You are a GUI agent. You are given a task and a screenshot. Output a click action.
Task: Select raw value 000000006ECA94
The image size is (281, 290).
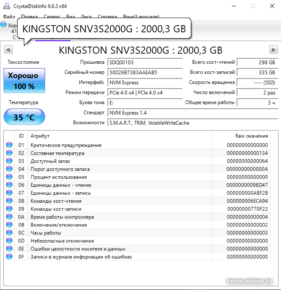point(247,201)
